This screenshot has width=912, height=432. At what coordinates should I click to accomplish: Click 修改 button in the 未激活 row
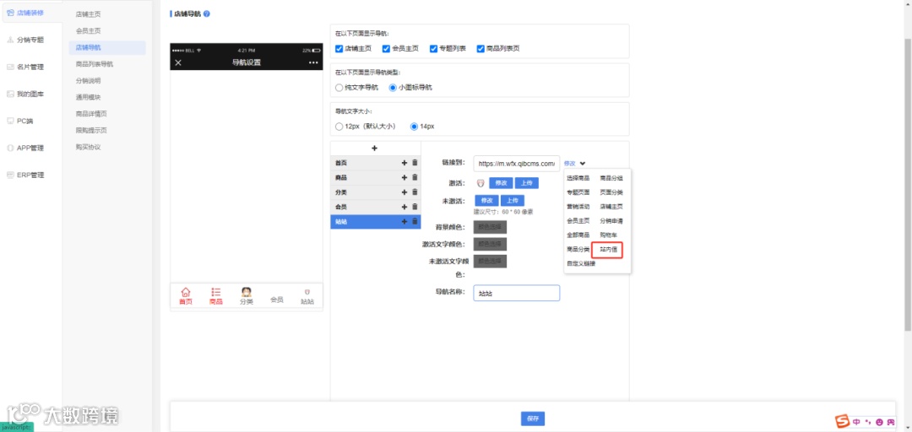pyautogui.click(x=486, y=201)
